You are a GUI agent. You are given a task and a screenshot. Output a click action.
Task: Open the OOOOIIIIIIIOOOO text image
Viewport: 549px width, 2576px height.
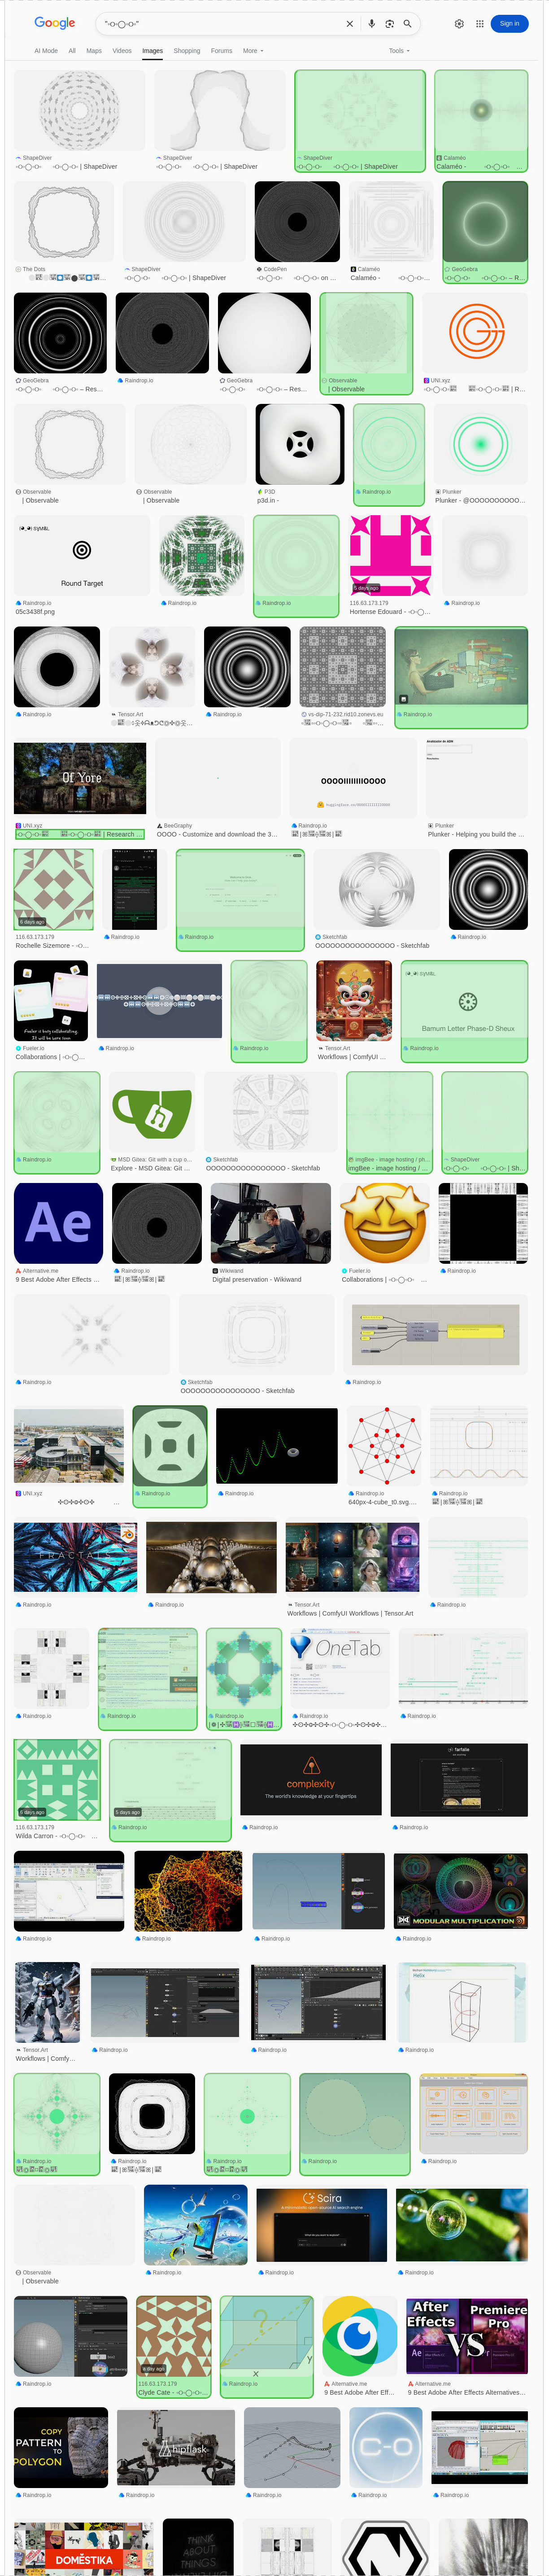click(x=353, y=779)
